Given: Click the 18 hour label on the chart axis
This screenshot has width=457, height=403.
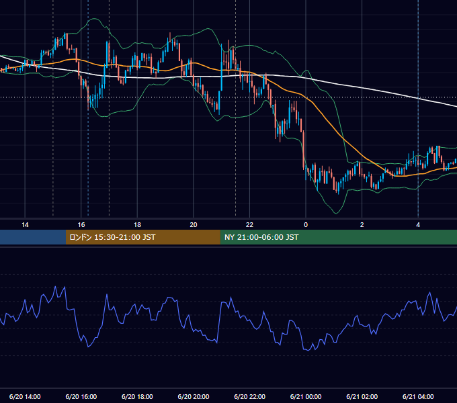Looking at the screenshot, I should pyautogui.click(x=137, y=225).
